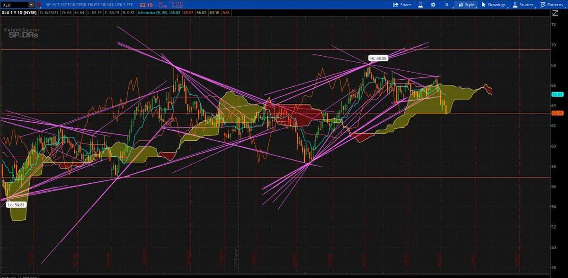Click the 58 level on price axis

(x=554, y=166)
